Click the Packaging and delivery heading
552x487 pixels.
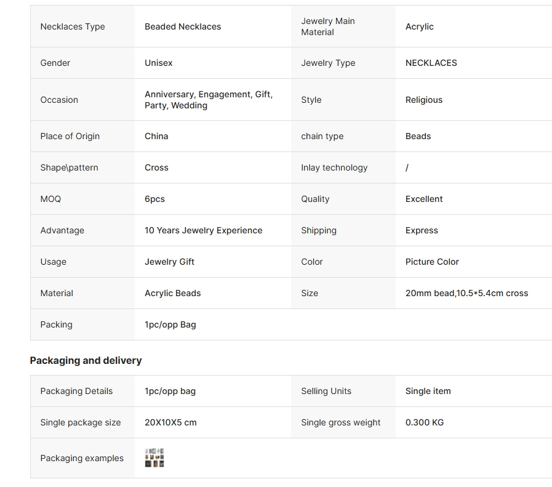click(x=86, y=360)
